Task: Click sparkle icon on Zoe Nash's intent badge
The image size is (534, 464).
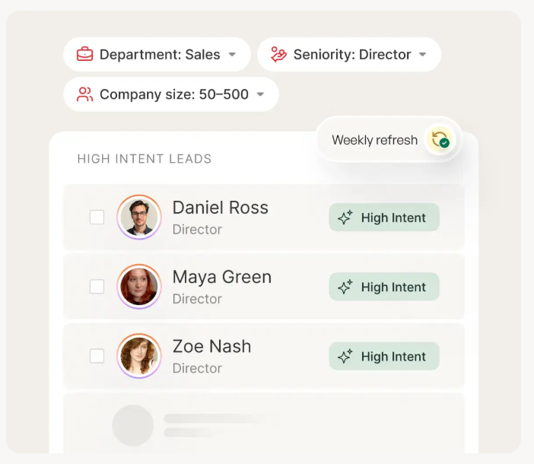Action: tap(345, 357)
